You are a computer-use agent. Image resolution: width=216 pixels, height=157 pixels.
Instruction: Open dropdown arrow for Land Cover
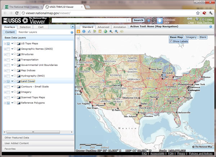[12, 81]
